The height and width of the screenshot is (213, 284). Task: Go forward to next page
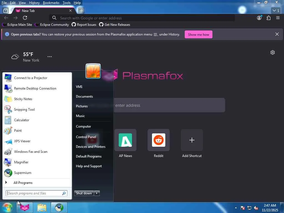point(16,18)
